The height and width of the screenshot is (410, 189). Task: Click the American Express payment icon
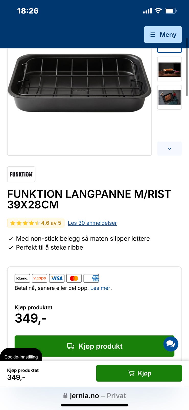pos(91,278)
